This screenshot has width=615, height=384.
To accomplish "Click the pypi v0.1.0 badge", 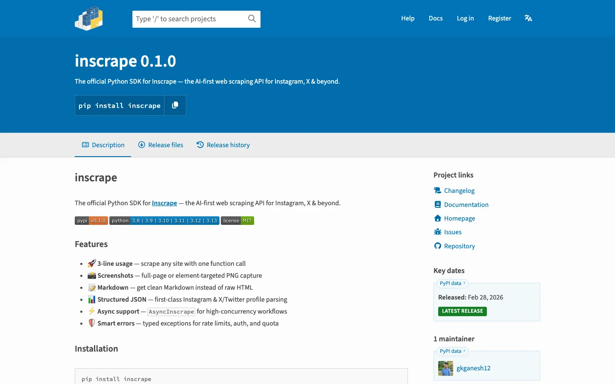I will 91,221.
